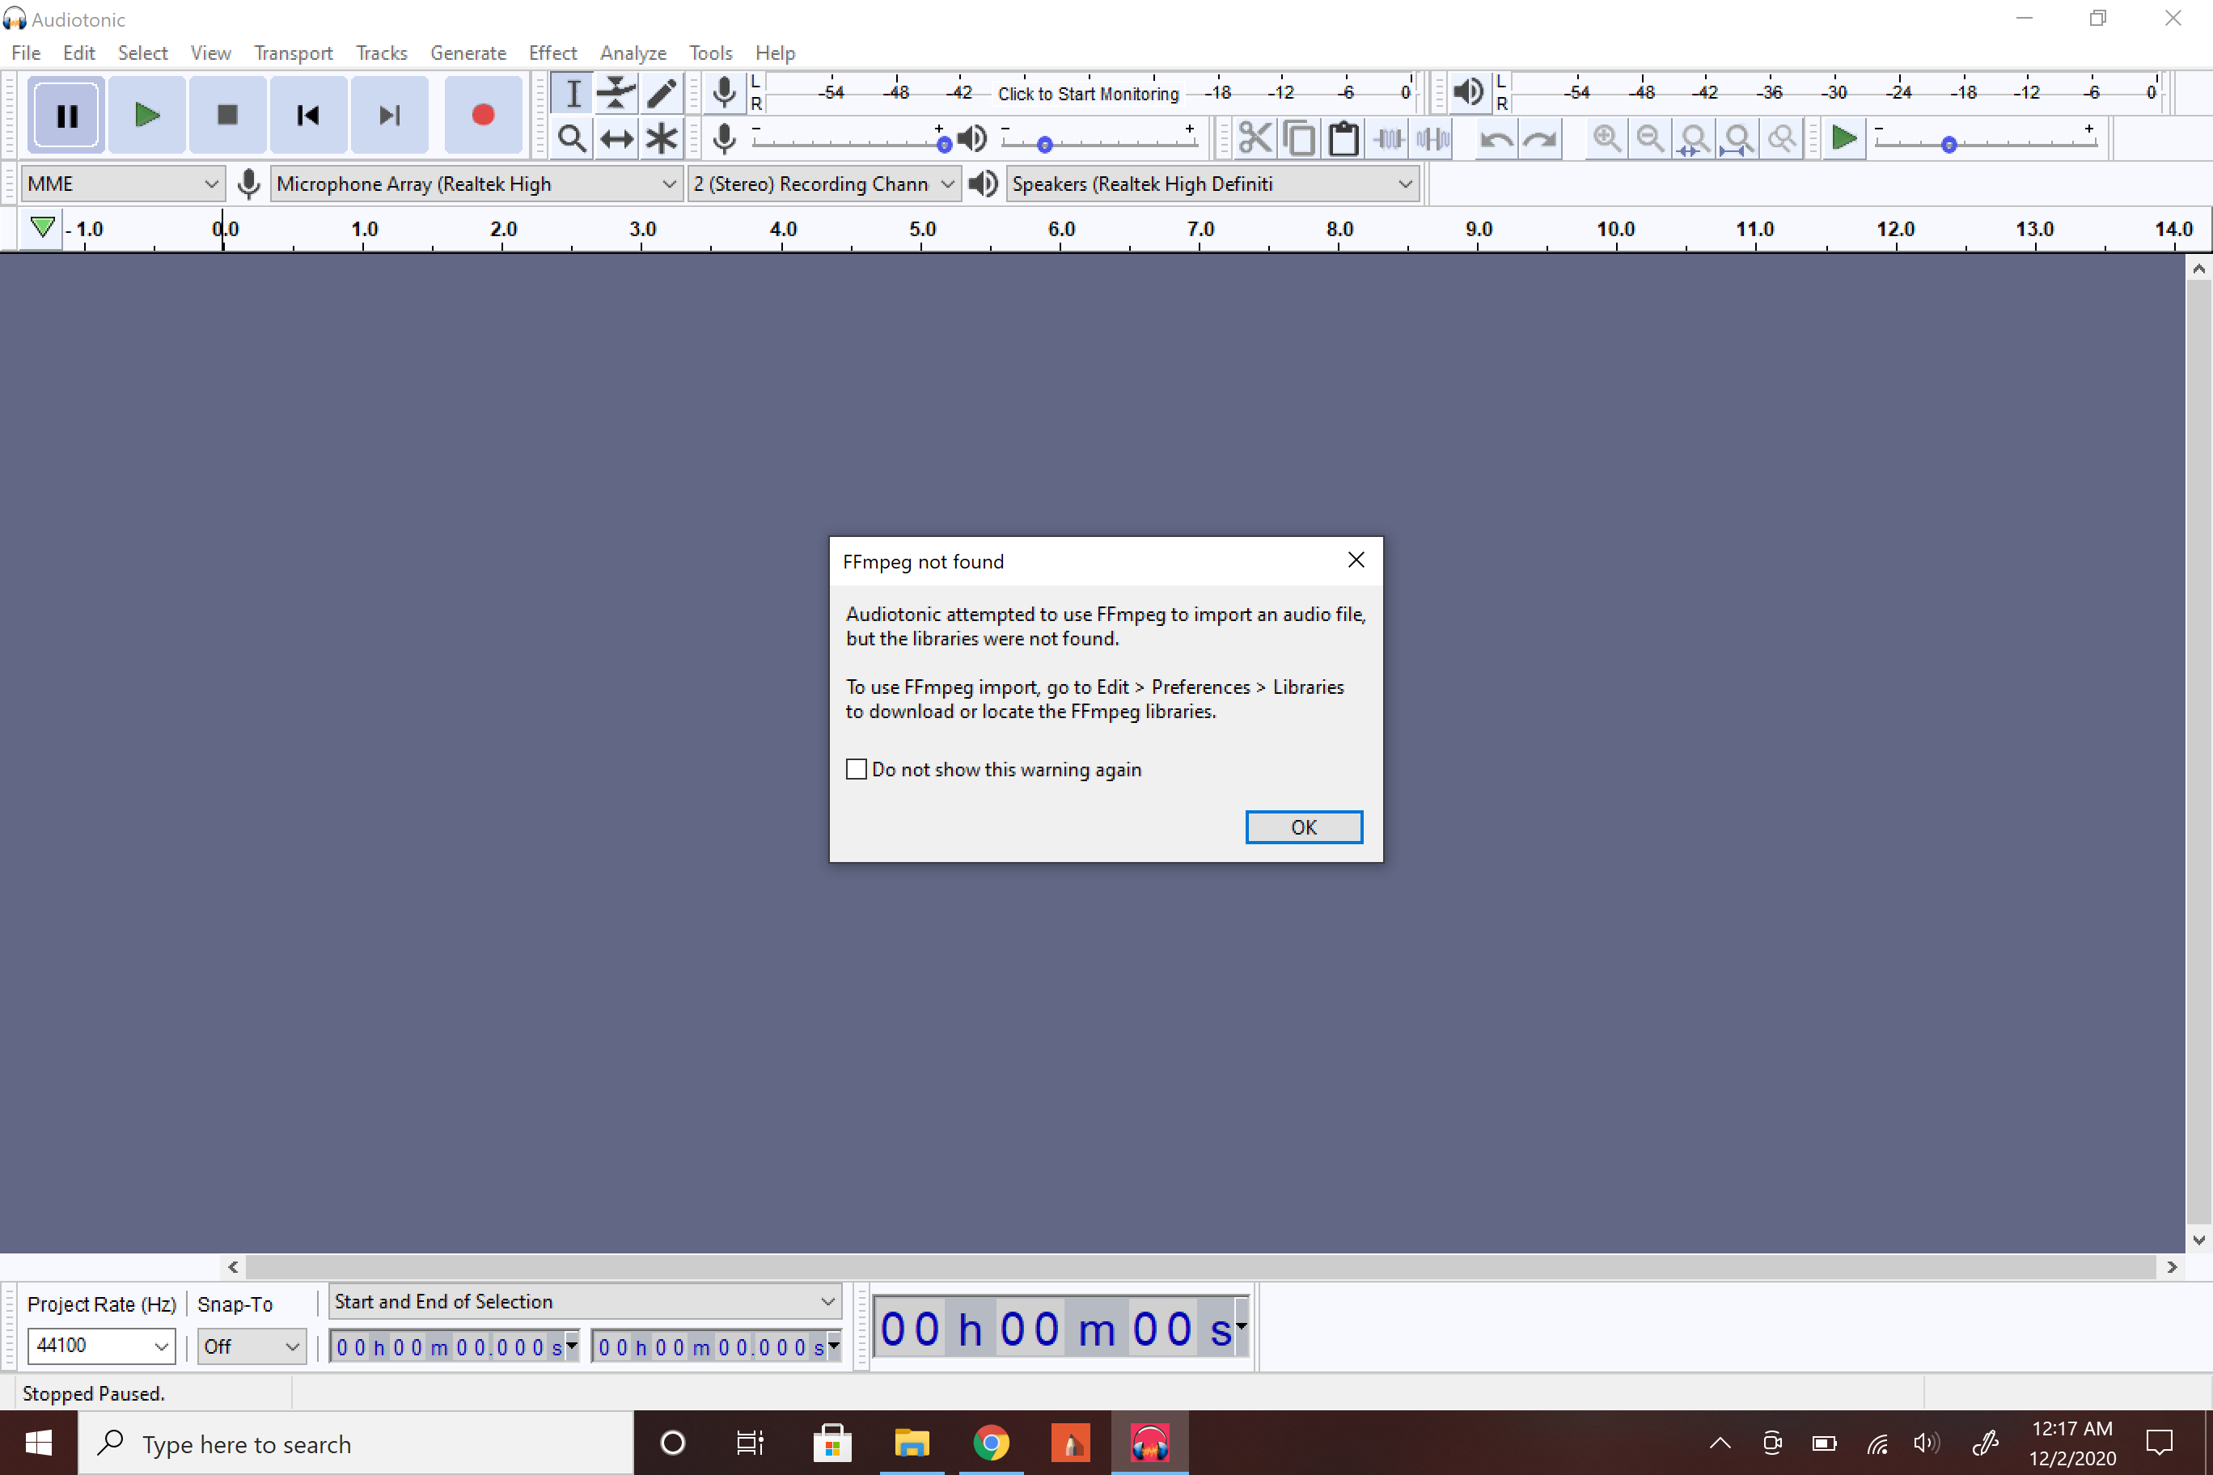Open Chrome from the taskbar

(x=991, y=1442)
